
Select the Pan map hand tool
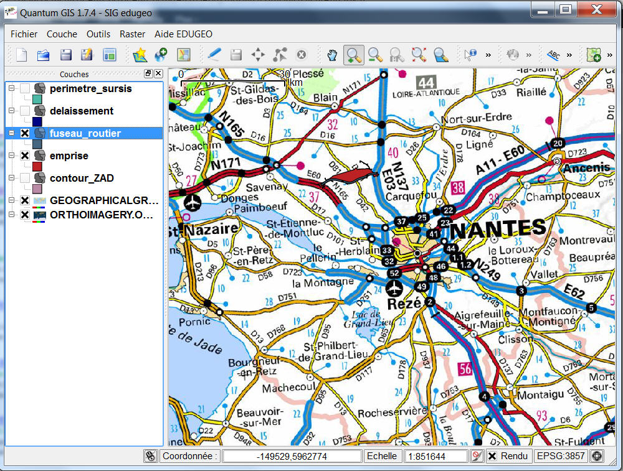332,55
